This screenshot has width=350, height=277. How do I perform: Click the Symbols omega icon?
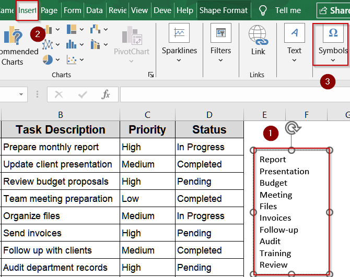[333, 33]
